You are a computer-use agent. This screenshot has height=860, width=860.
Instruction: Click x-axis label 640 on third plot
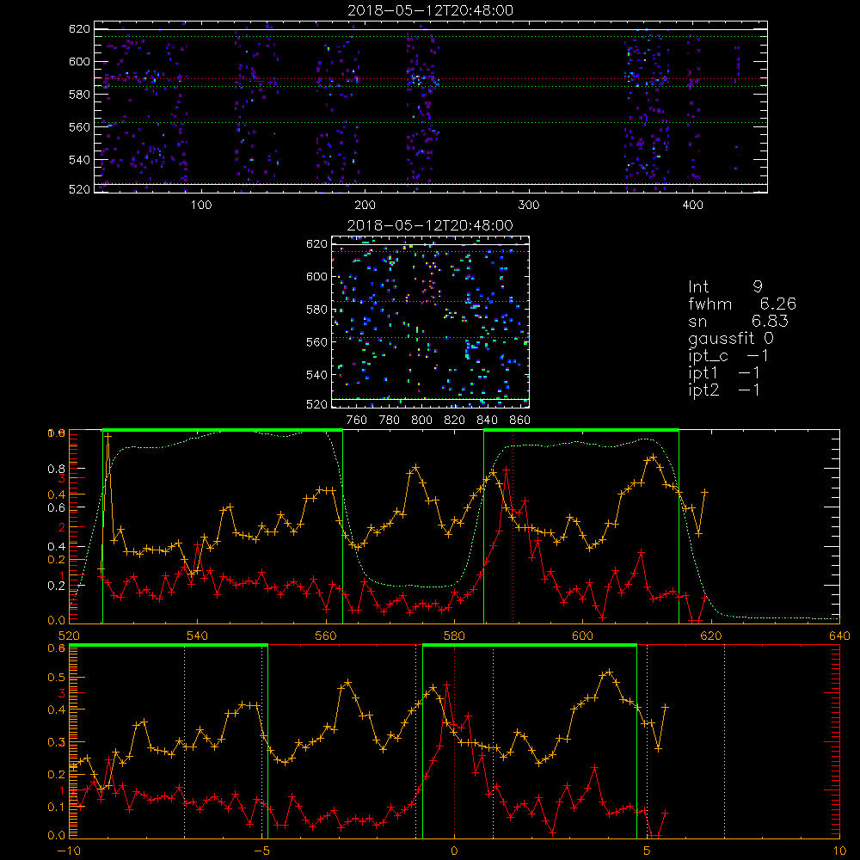click(x=839, y=636)
